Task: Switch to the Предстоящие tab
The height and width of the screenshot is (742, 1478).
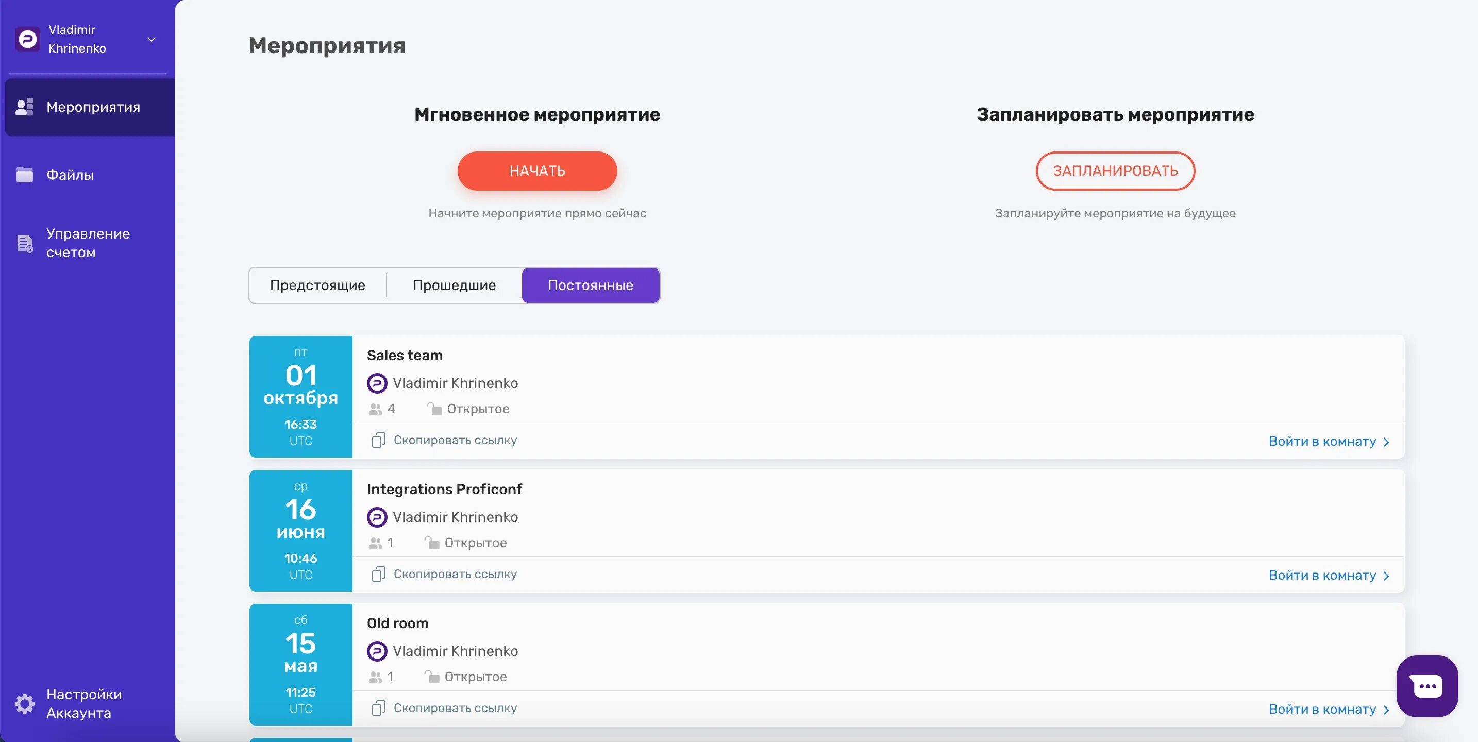Action: [317, 285]
